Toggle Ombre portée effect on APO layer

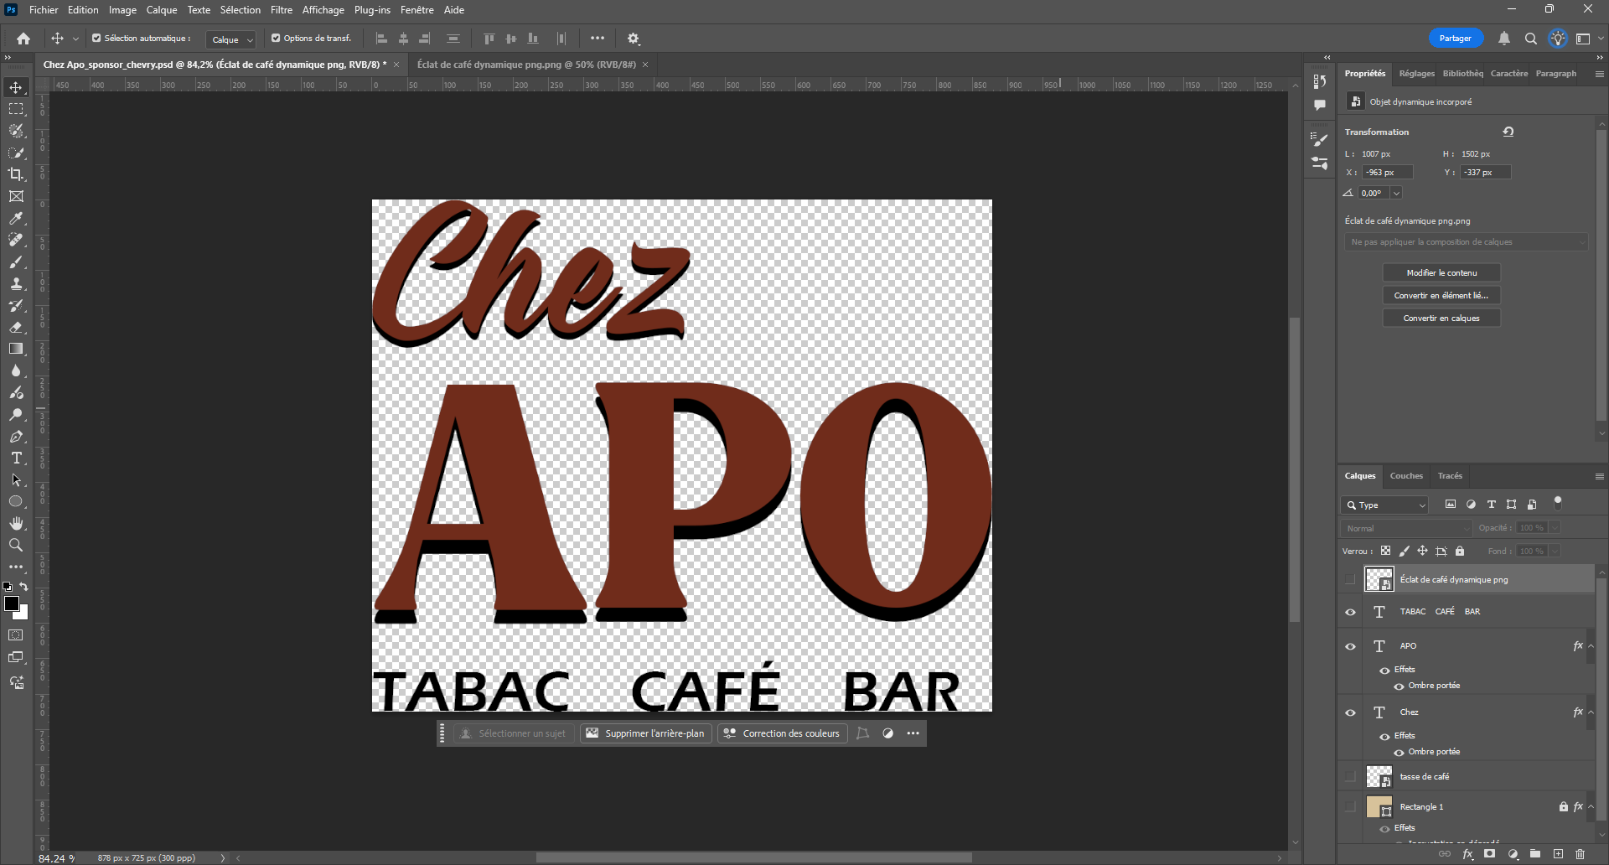pyautogui.click(x=1399, y=686)
